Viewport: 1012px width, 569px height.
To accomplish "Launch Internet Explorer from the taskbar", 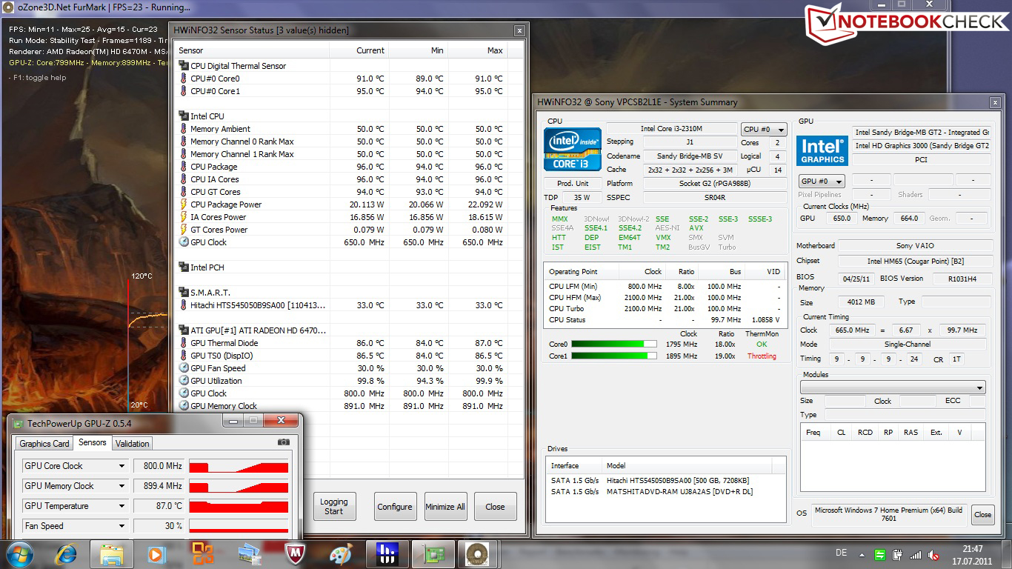I will point(66,554).
